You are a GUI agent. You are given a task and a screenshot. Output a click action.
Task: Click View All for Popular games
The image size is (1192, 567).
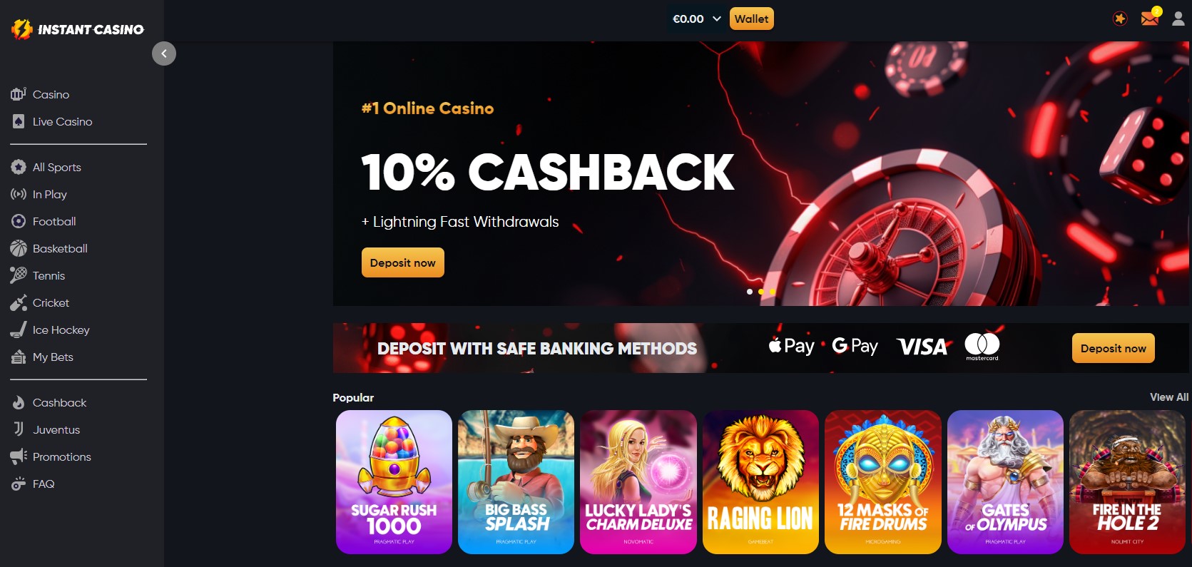pyautogui.click(x=1169, y=397)
